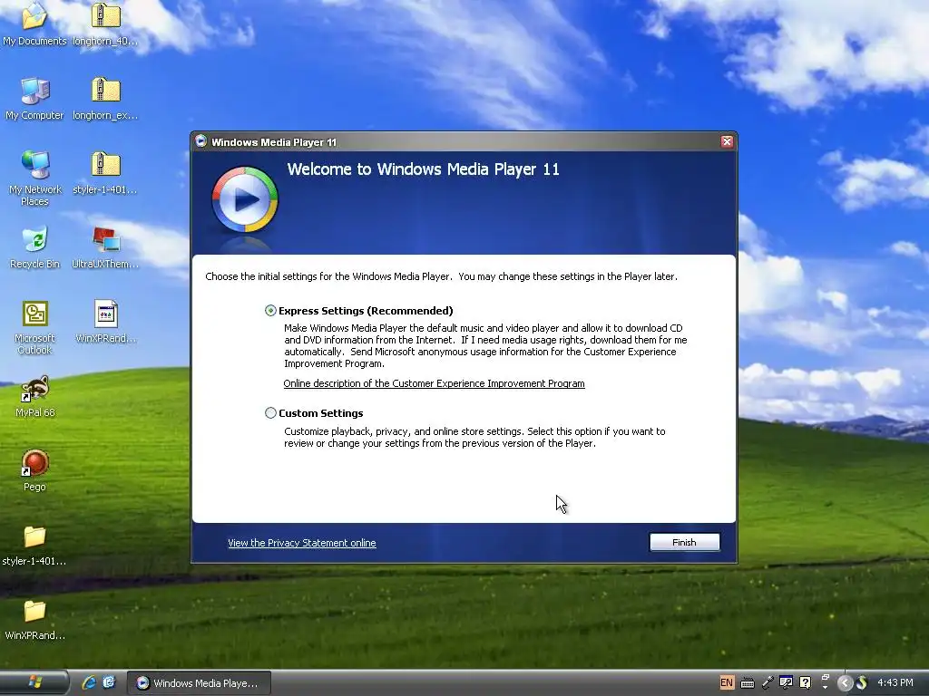929x696 pixels.
Task: Select the WinXPRand folder icon
Action: click(x=34, y=620)
